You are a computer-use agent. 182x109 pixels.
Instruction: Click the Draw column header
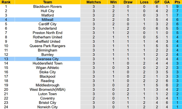coord(128,2)
